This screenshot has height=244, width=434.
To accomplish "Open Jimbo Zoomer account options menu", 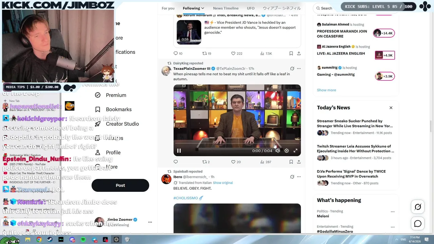I will pos(150,222).
